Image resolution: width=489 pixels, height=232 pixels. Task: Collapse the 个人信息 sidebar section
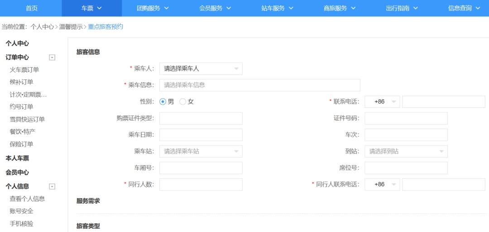point(52,186)
